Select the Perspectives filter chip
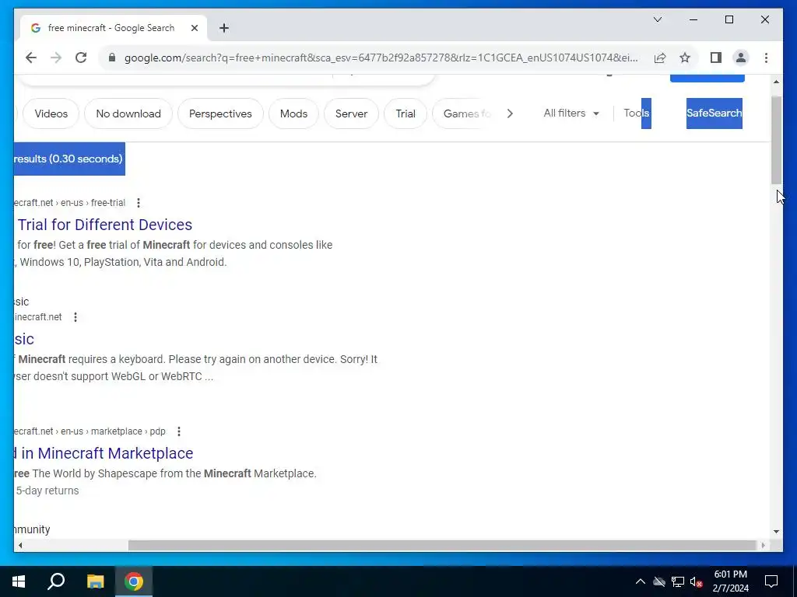 pyautogui.click(x=220, y=113)
